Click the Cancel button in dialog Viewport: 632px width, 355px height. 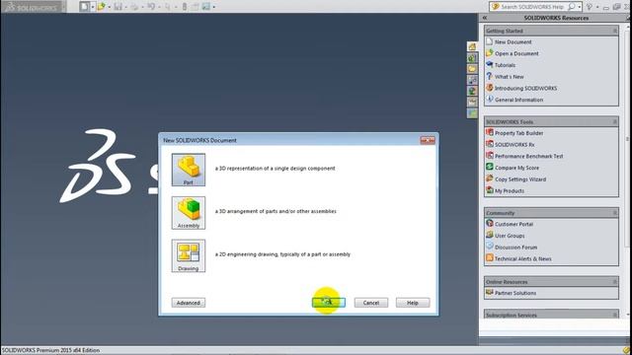(x=371, y=303)
